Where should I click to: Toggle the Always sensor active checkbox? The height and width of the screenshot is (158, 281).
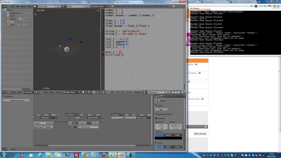(48, 123)
